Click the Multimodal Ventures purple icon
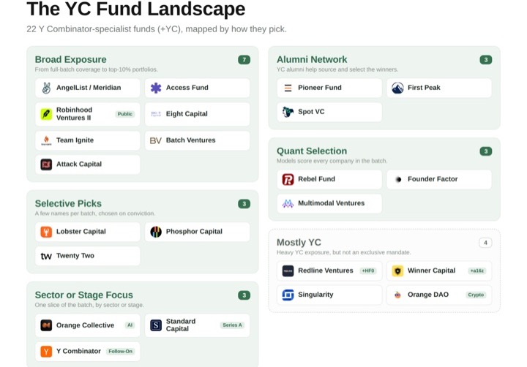Screen dimensions: 527x367 pyautogui.click(x=288, y=203)
